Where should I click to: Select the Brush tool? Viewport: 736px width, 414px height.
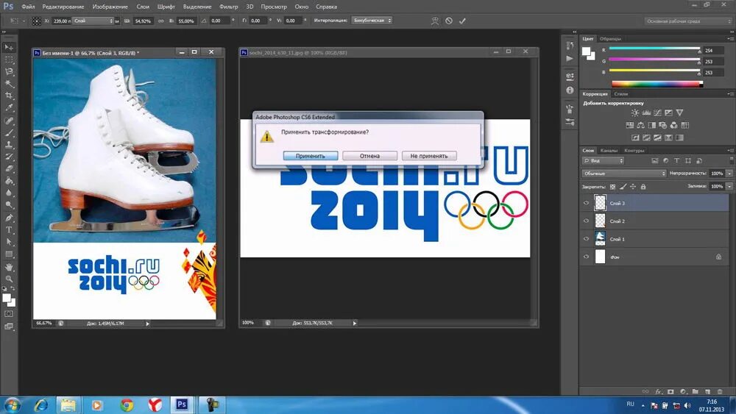point(9,133)
